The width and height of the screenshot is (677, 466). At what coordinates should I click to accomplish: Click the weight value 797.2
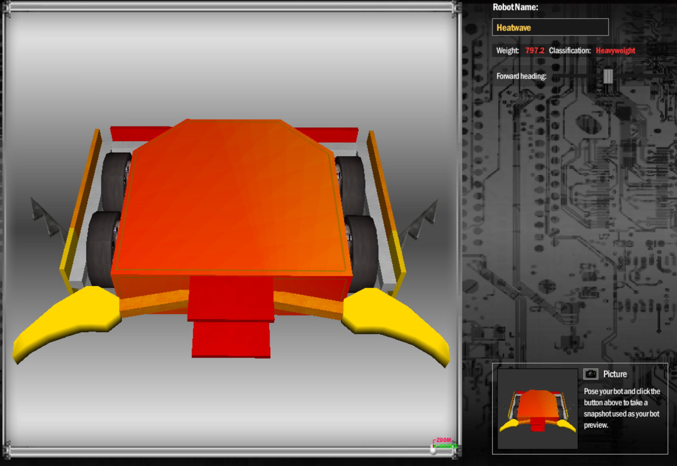(x=535, y=50)
